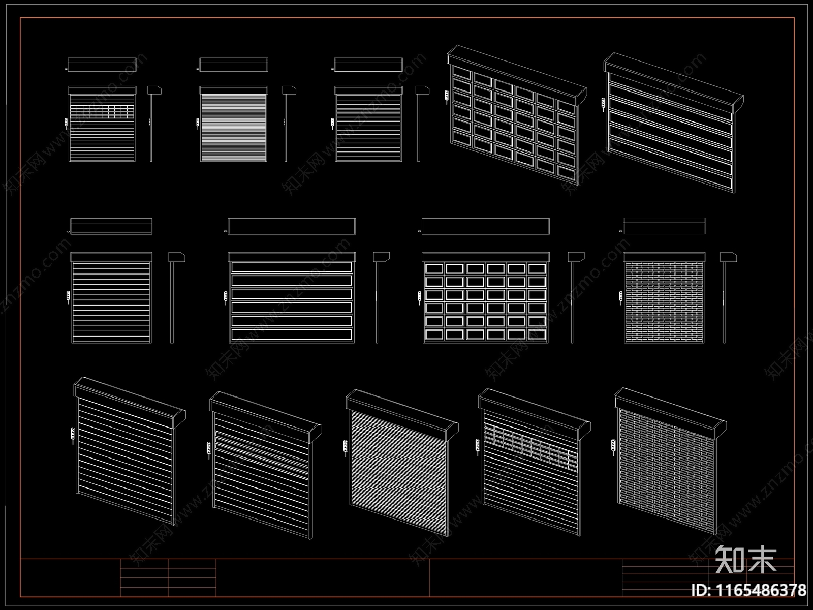The image size is (813, 610).
Task: Pick isometric finely slatted roller shutter
Action: tap(403, 463)
